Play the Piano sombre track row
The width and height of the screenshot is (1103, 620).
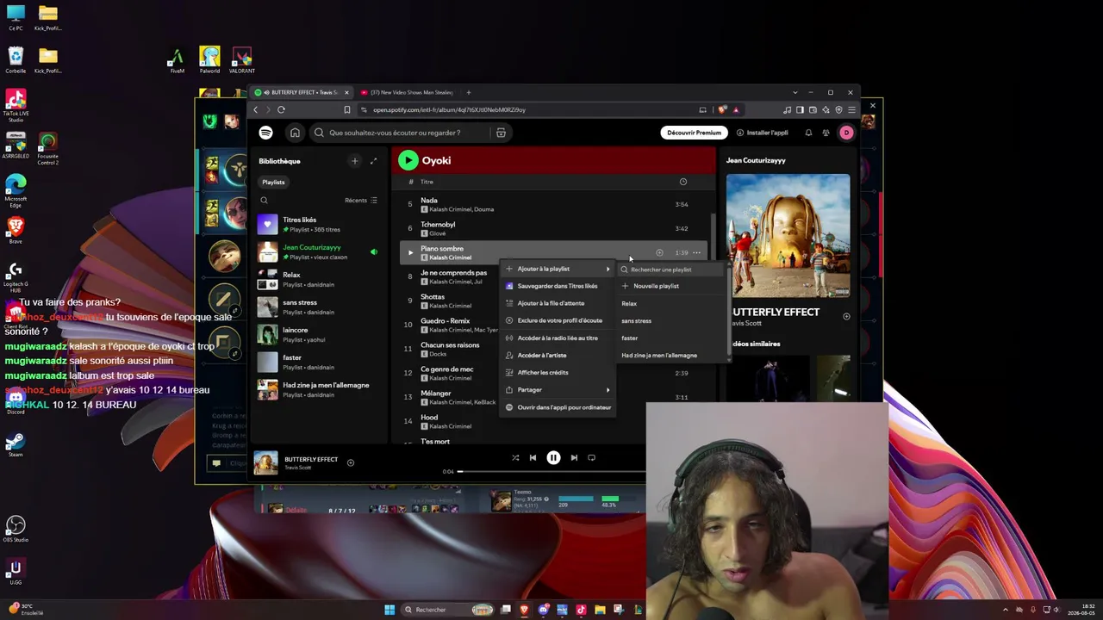pos(410,252)
